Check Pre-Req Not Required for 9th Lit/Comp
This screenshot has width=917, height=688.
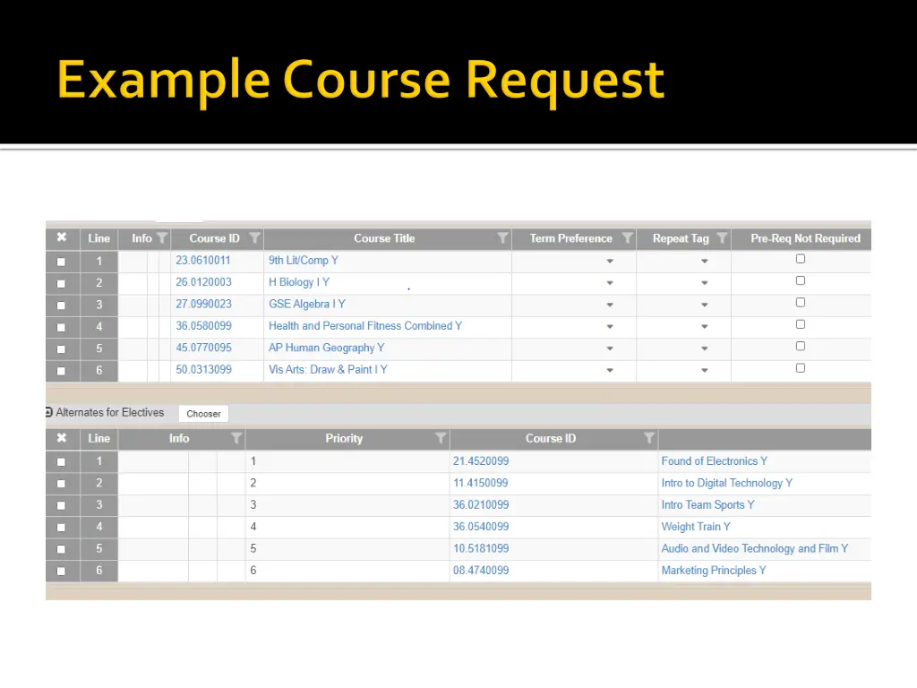(801, 259)
